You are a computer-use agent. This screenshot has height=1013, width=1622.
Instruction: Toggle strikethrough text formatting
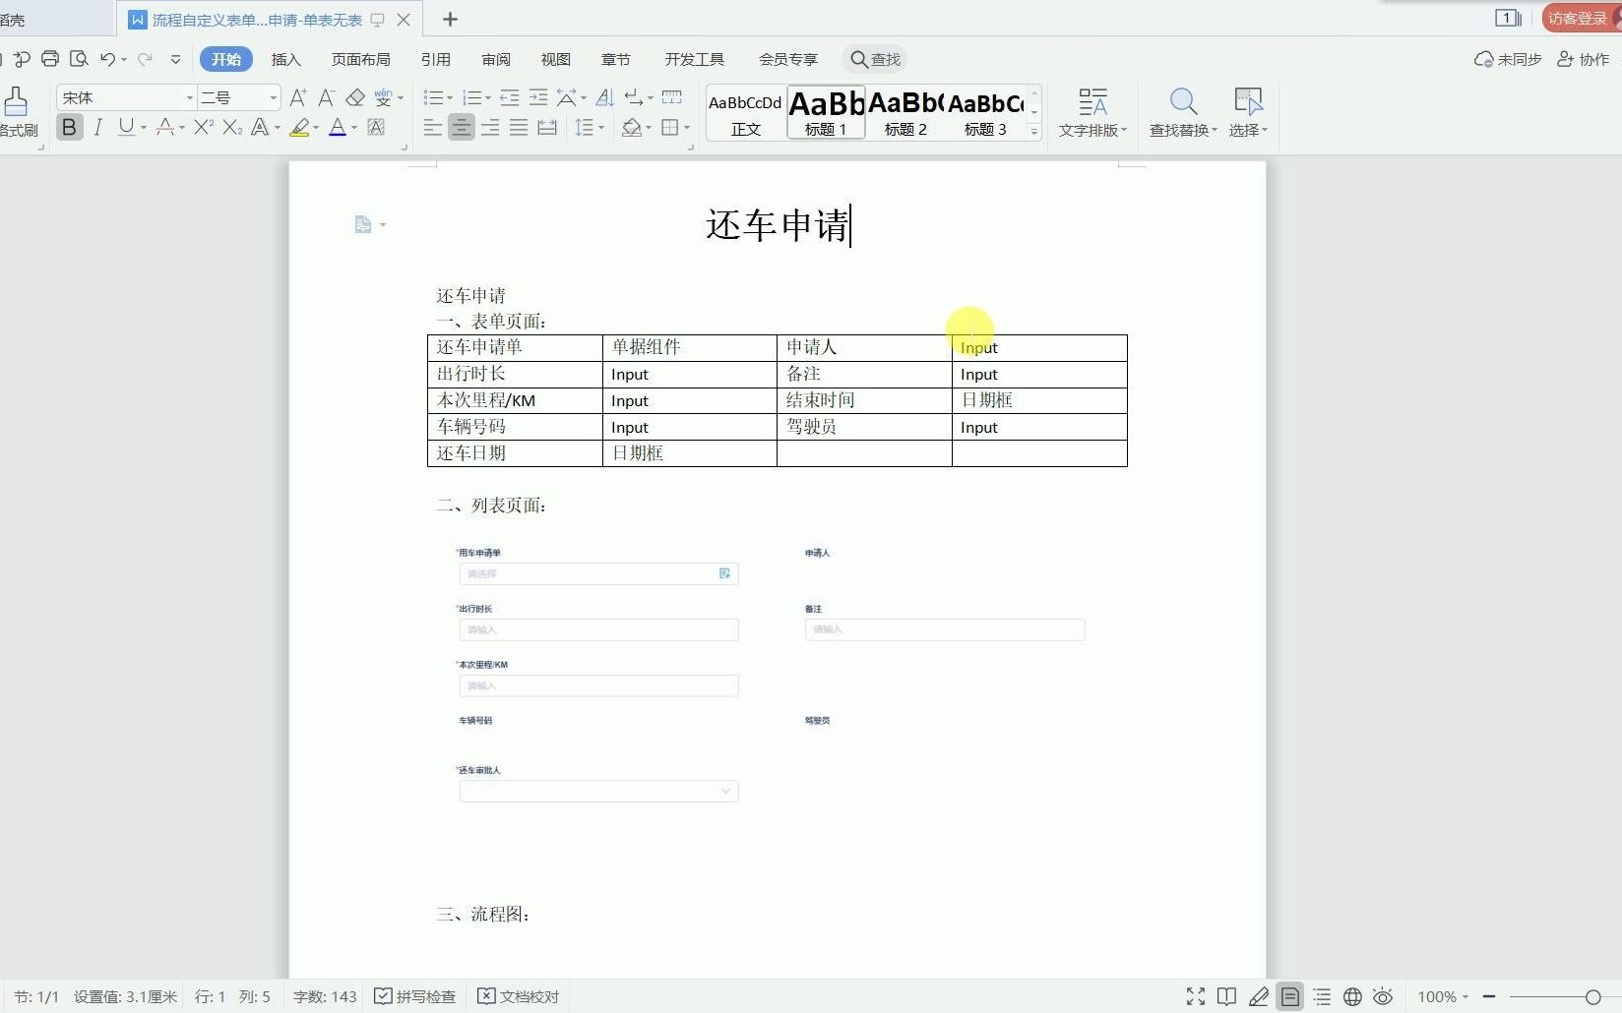[164, 127]
